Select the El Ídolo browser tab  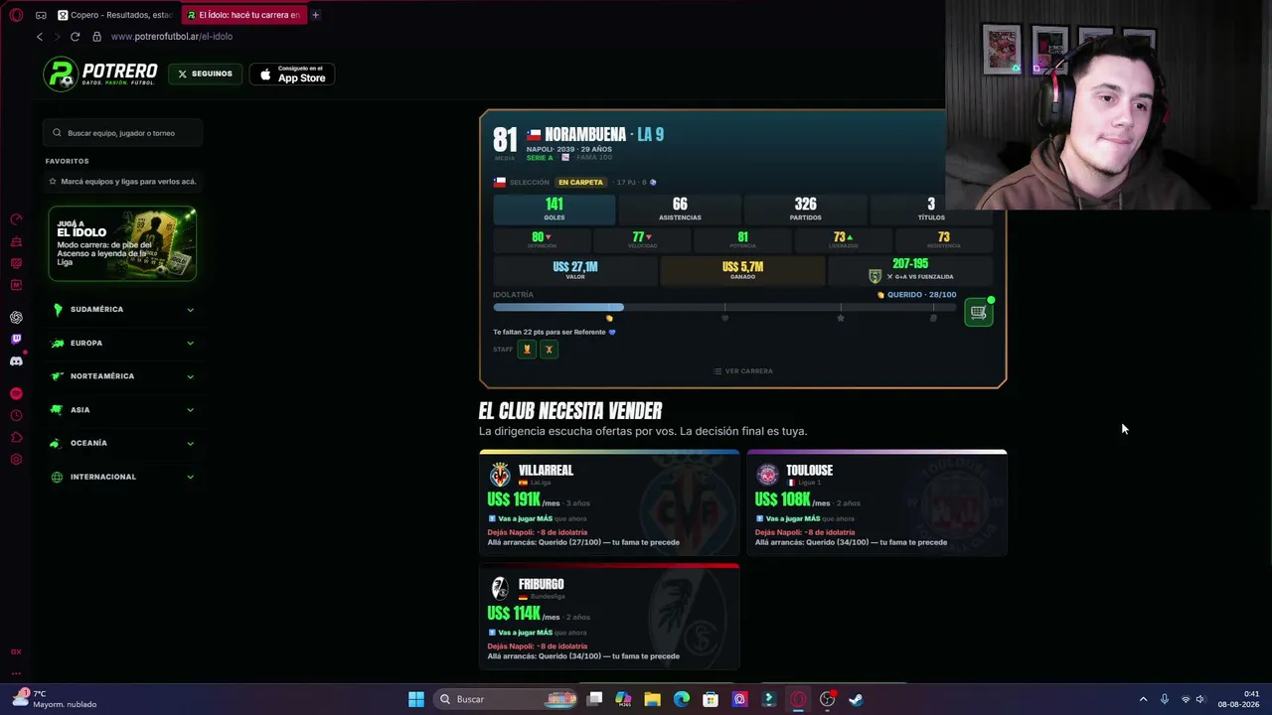(243, 15)
